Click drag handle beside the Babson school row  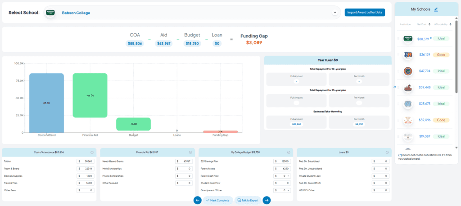click(x=398, y=39)
